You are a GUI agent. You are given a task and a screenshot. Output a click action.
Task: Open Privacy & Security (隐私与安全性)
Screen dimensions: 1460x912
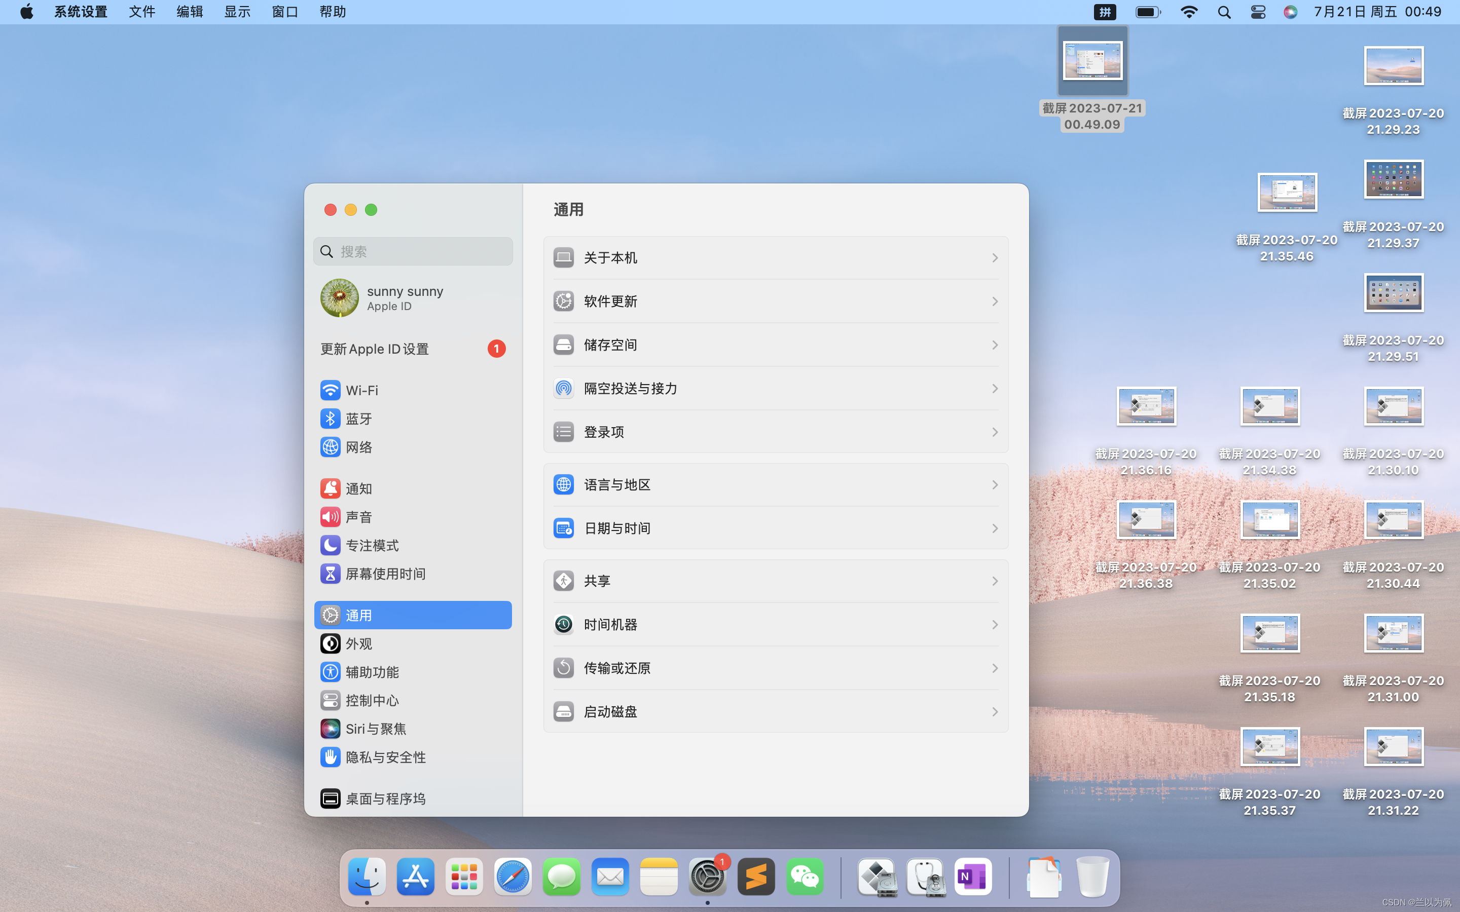pos(384,757)
